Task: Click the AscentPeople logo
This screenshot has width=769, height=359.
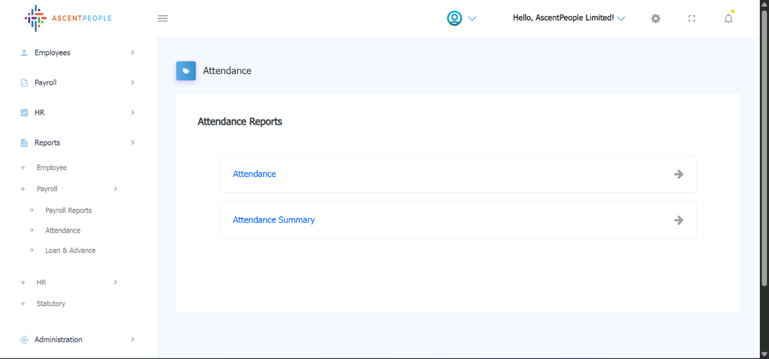Action: [x=68, y=18]
